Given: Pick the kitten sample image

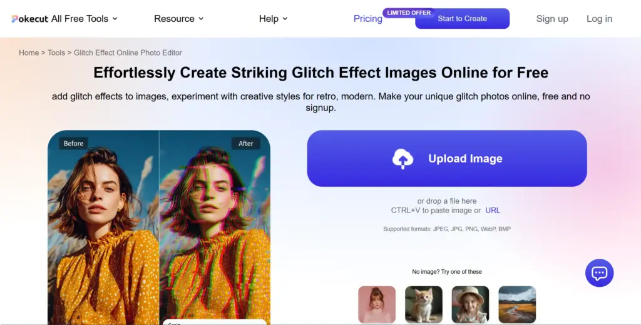Looking at the screenshot, I should (424, 304).
